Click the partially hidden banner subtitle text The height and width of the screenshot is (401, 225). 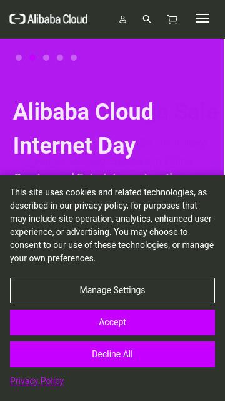pyautogui.click(x=94, y=174)
